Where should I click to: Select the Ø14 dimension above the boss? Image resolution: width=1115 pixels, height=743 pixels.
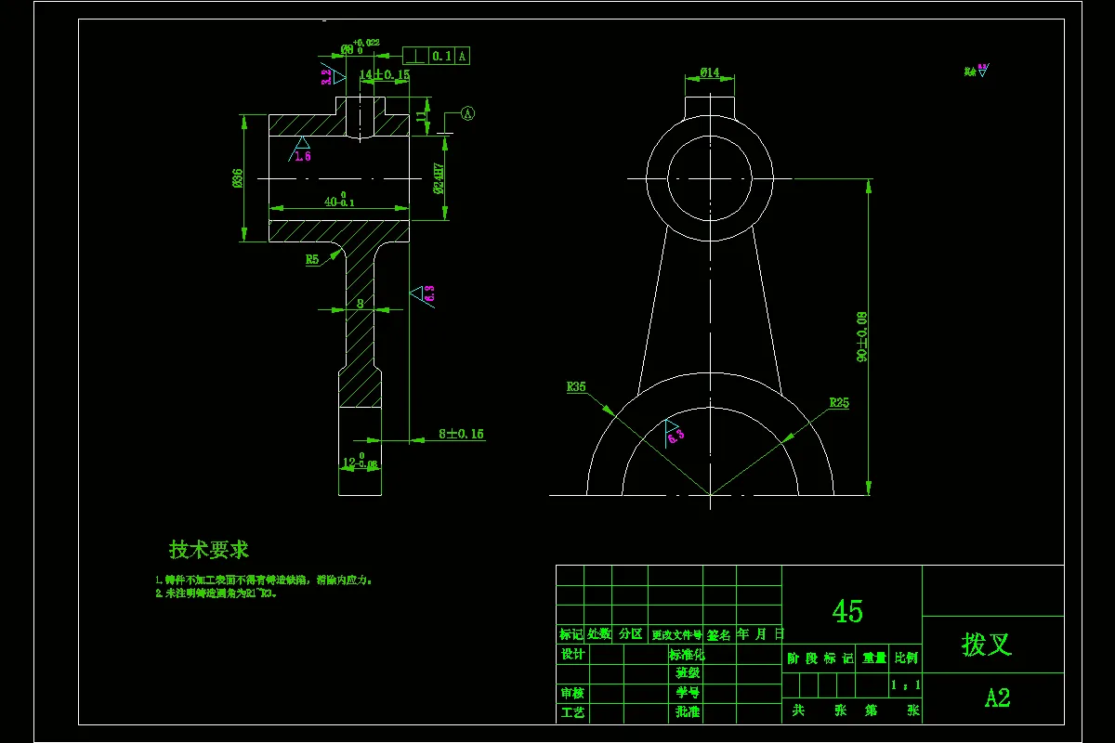coord(710,70)
